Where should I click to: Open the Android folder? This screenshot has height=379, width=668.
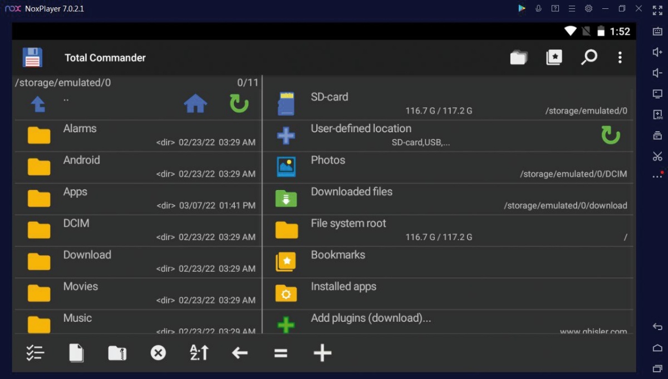[x=137, y=167]
